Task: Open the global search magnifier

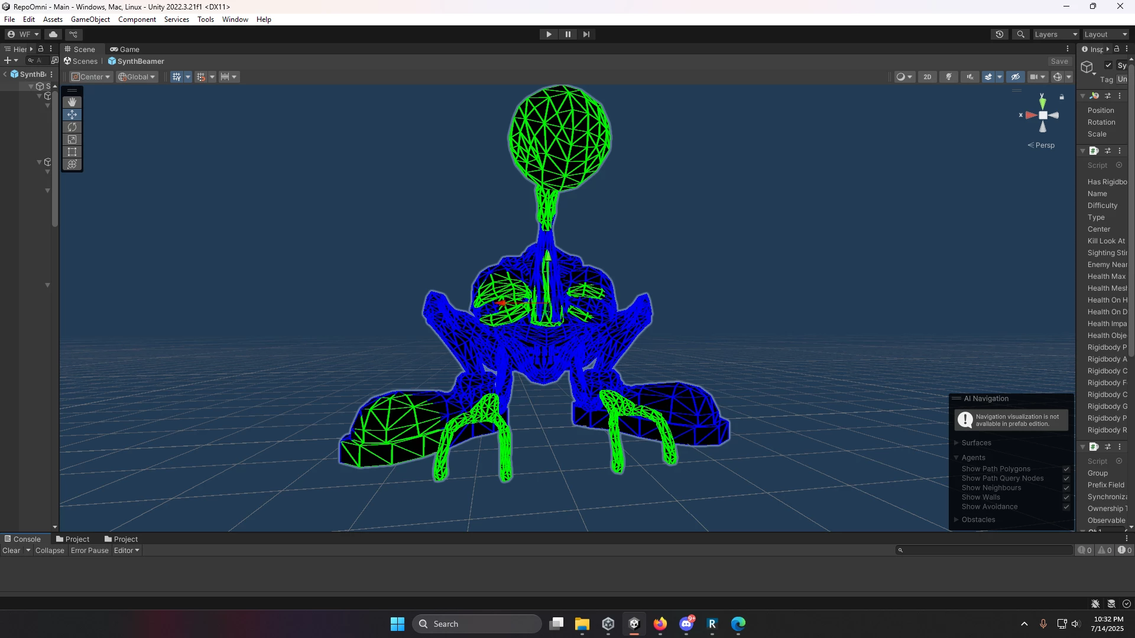Action: click(1021, 34)
